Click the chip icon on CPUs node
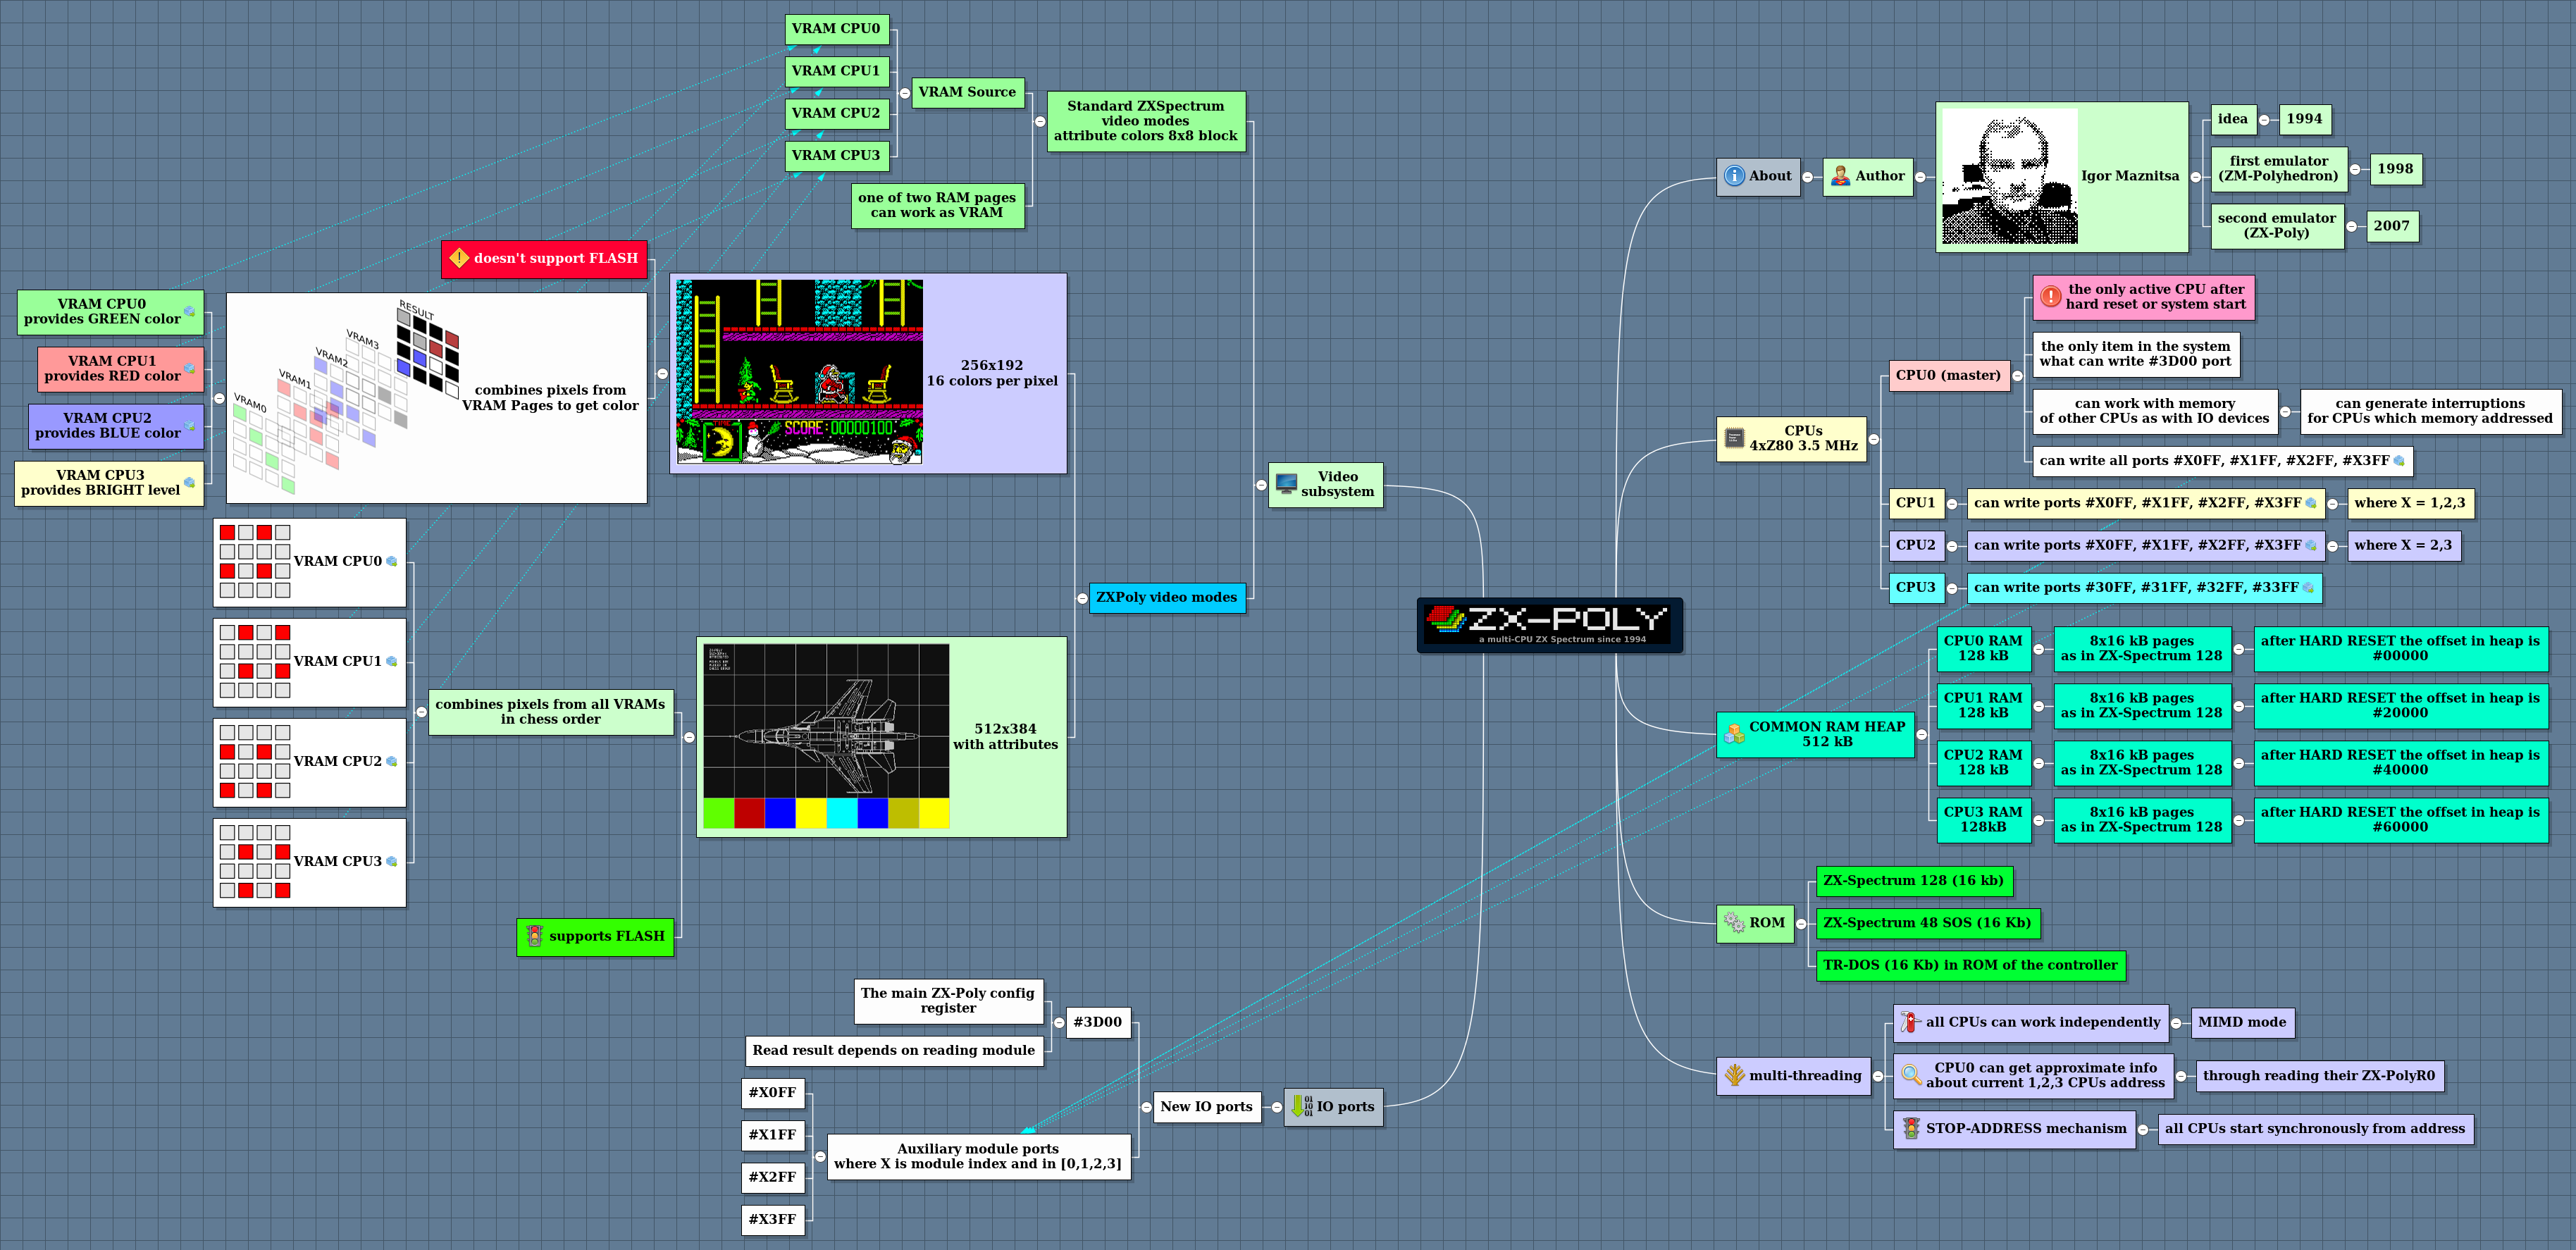Screen dimensions: 2576x1250 click(x=1734, y=439)
